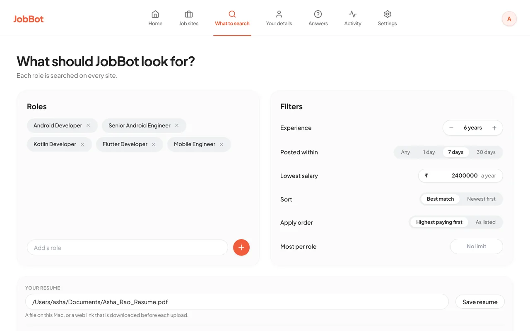
Task: Open the Activity pulse tab
Action: click(353, 18)
